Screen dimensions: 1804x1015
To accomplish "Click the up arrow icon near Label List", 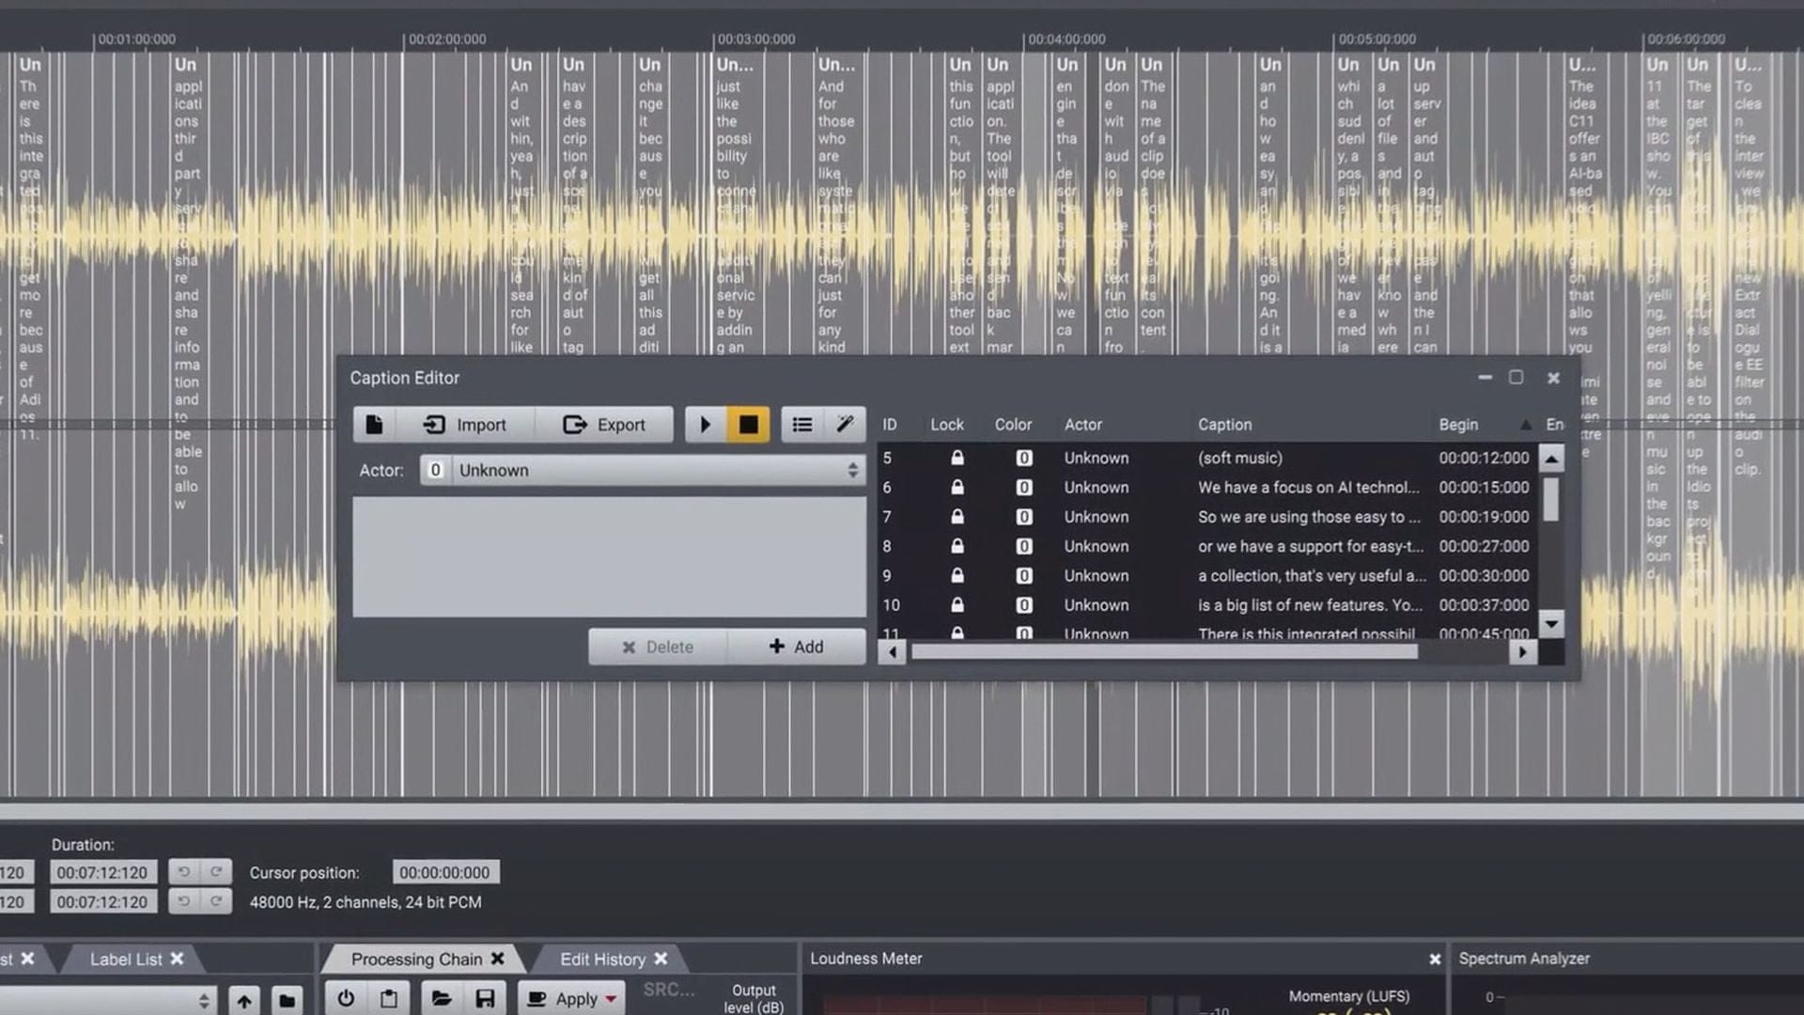I will click(x=244, y=1001).
